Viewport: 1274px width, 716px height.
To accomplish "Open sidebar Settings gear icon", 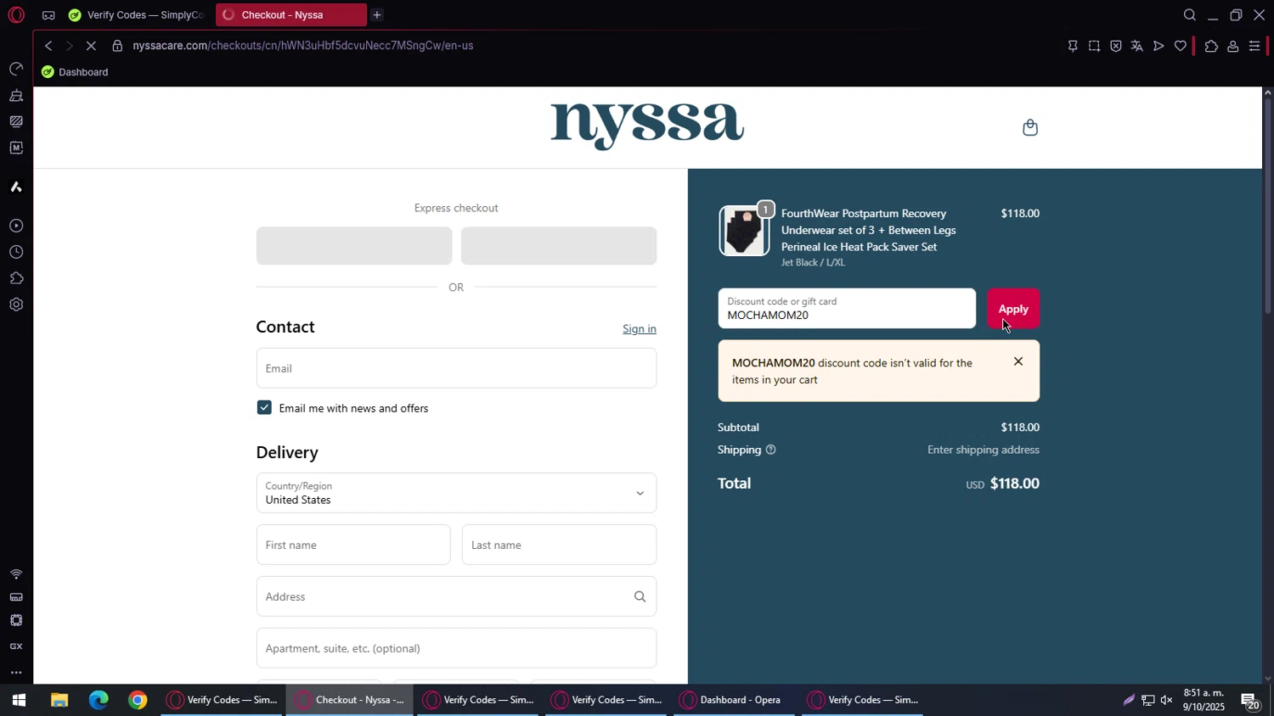I will (x=16, y=305).
